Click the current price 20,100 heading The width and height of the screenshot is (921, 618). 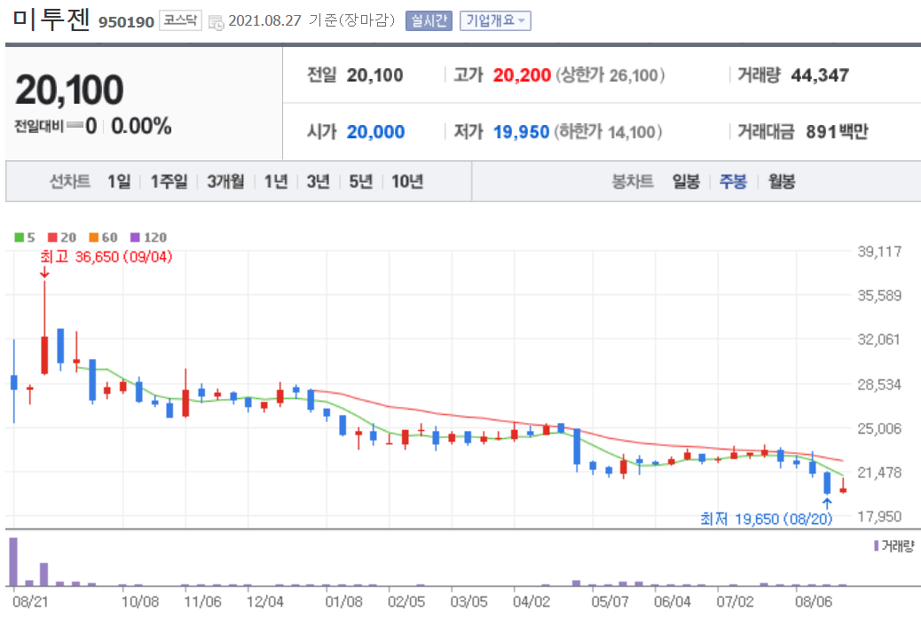point(69,90)
